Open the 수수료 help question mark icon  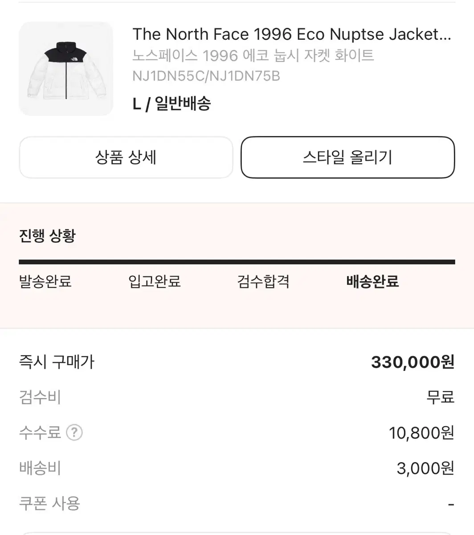pyautogui.click(x=74, y=432)
